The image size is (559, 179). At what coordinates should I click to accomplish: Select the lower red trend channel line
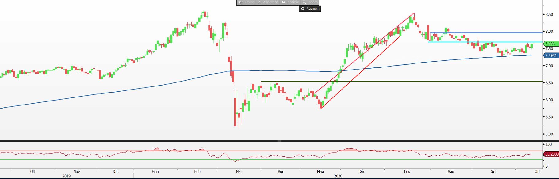coord(360,72)
